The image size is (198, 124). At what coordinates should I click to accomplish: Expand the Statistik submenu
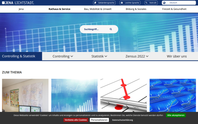(99, 56)
